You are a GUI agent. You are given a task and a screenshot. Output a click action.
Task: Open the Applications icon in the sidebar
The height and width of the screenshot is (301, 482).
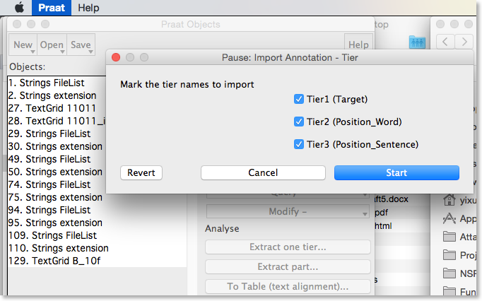point(449,218)
